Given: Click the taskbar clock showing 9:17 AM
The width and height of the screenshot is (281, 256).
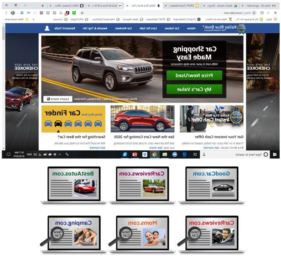Looking at the screenshot, I should coord(19,154).
